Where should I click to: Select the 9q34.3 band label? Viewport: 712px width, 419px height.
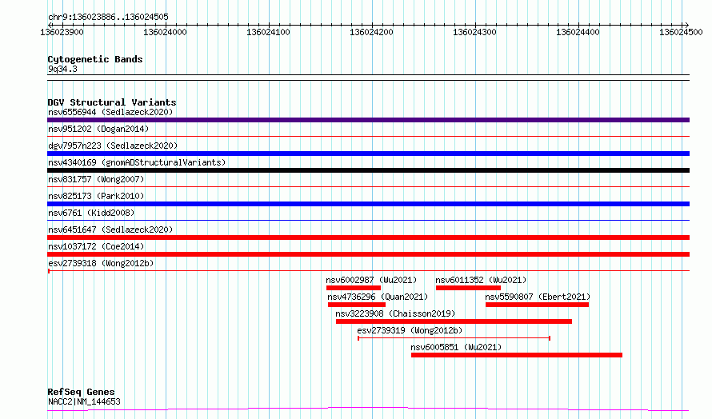[x=62, y=69]
